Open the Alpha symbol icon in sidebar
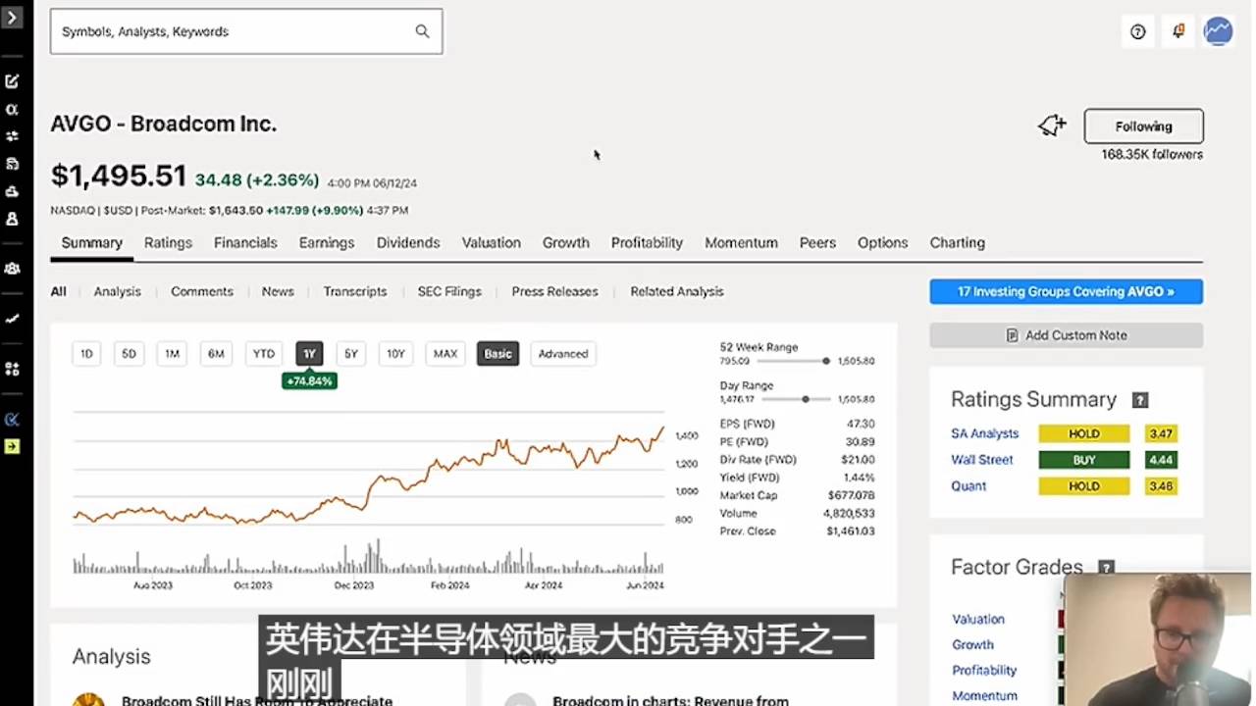 12,110
